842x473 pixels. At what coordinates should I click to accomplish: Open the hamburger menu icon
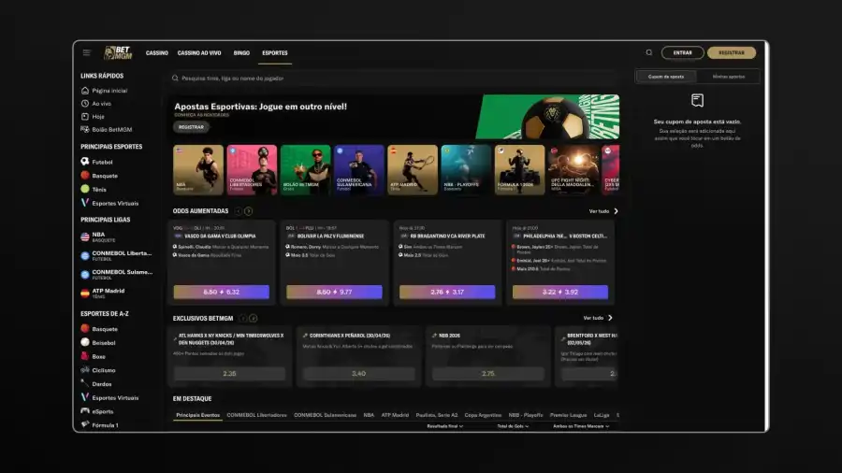tap(86, 52)
